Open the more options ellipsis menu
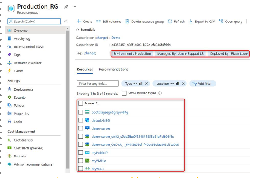261x178 pixels. click(75, 7)
